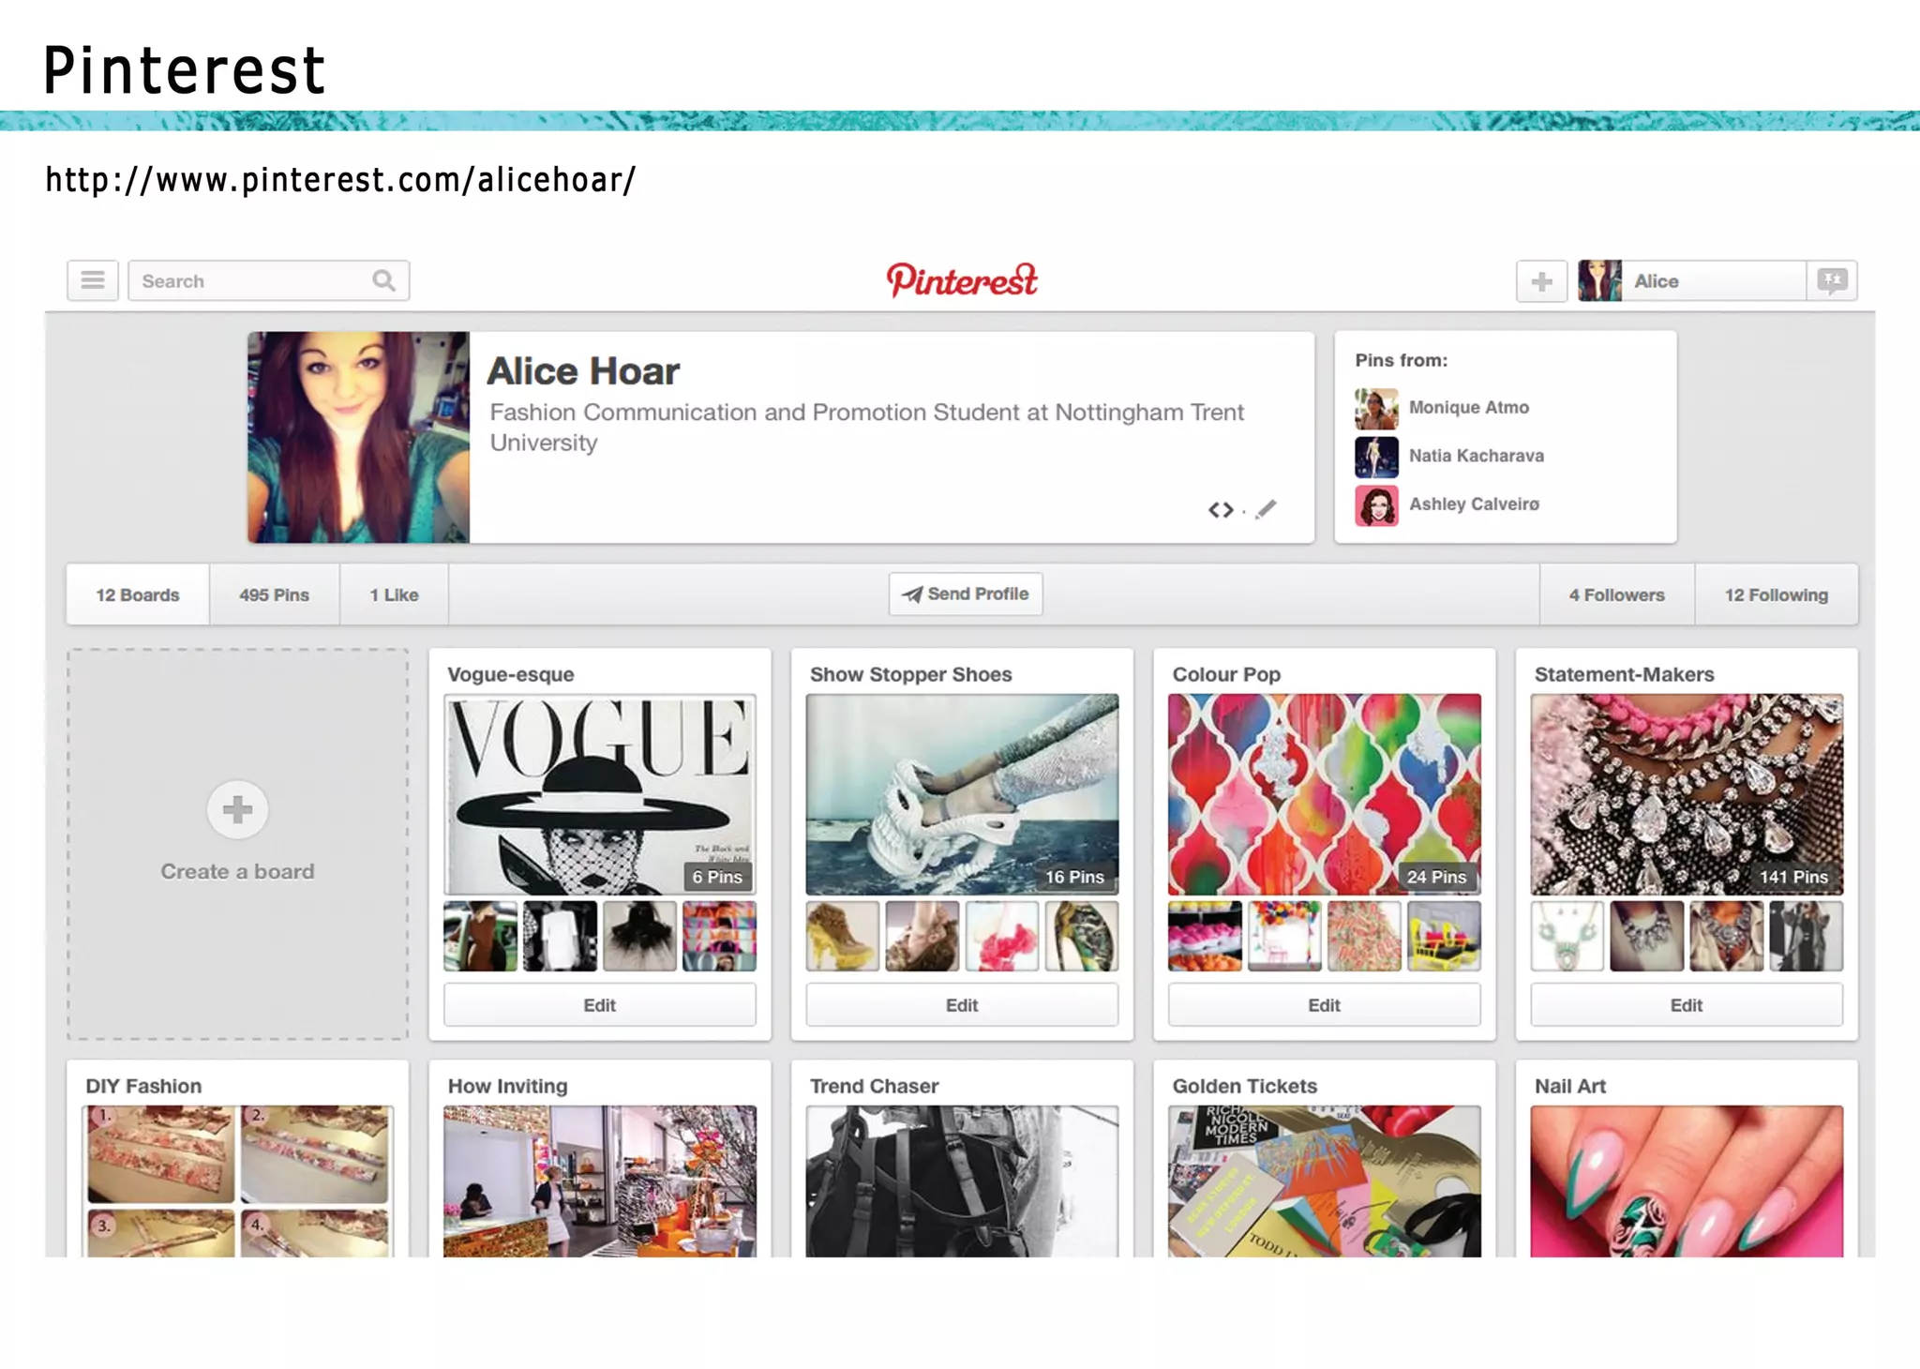Click Alice's small avatar in header

[1599, 280]
